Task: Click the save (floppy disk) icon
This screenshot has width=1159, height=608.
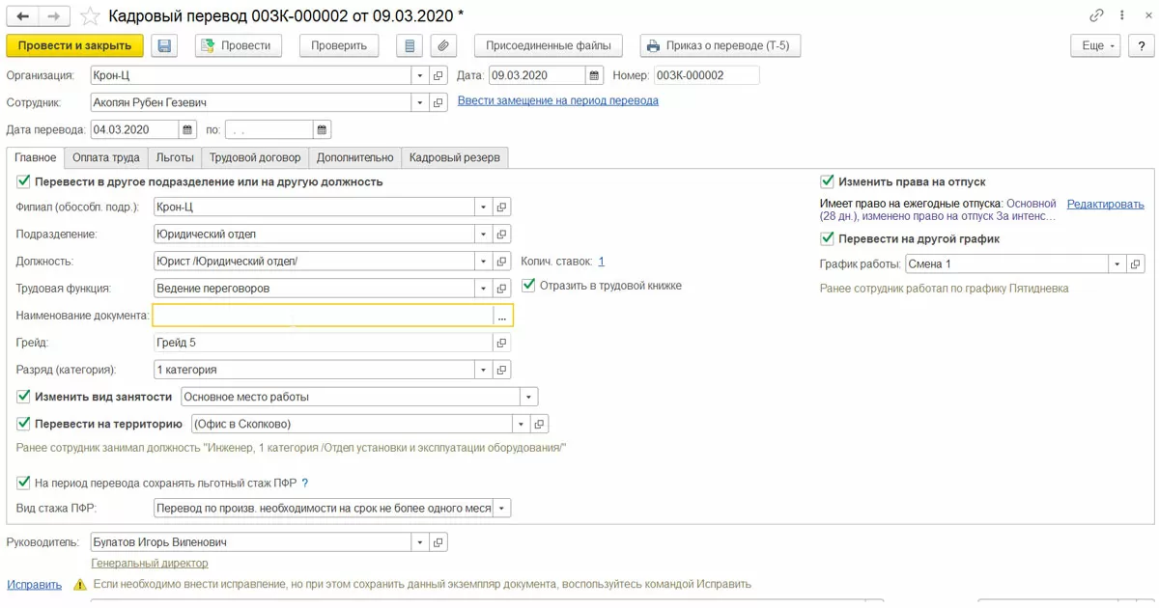Action: click(164, 45)
